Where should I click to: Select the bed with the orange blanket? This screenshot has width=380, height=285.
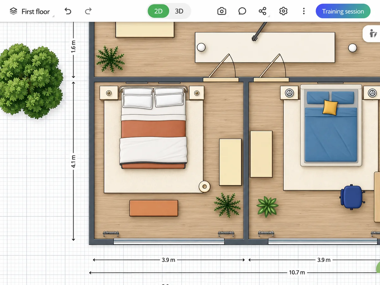153,127
